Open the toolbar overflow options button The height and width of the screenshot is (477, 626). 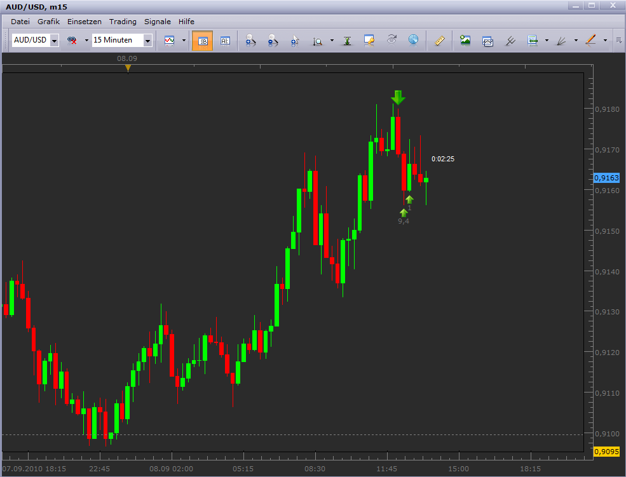[x=619, y=40]
